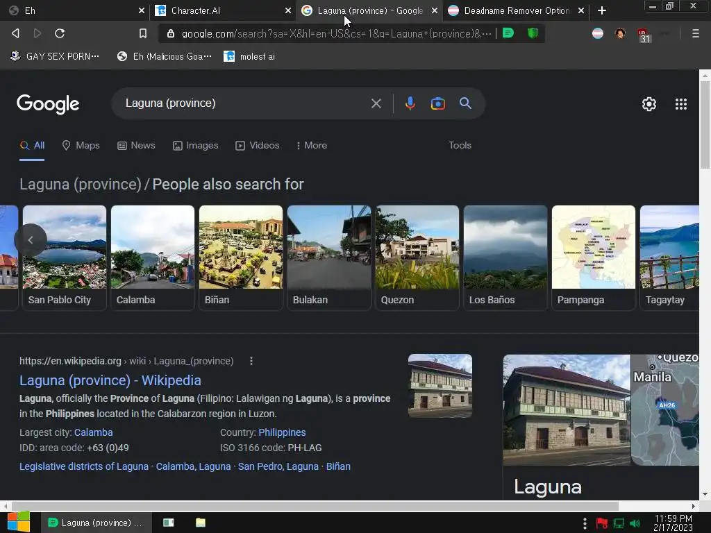Open Biñan carousel card
Viewport: 711px width, 533px height.
[241, 257]
